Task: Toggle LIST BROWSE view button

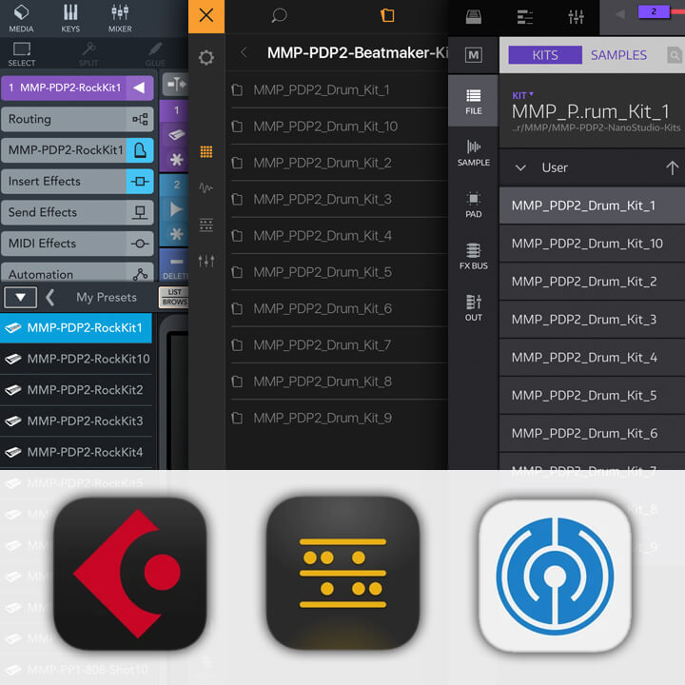Action: (173, 297)
